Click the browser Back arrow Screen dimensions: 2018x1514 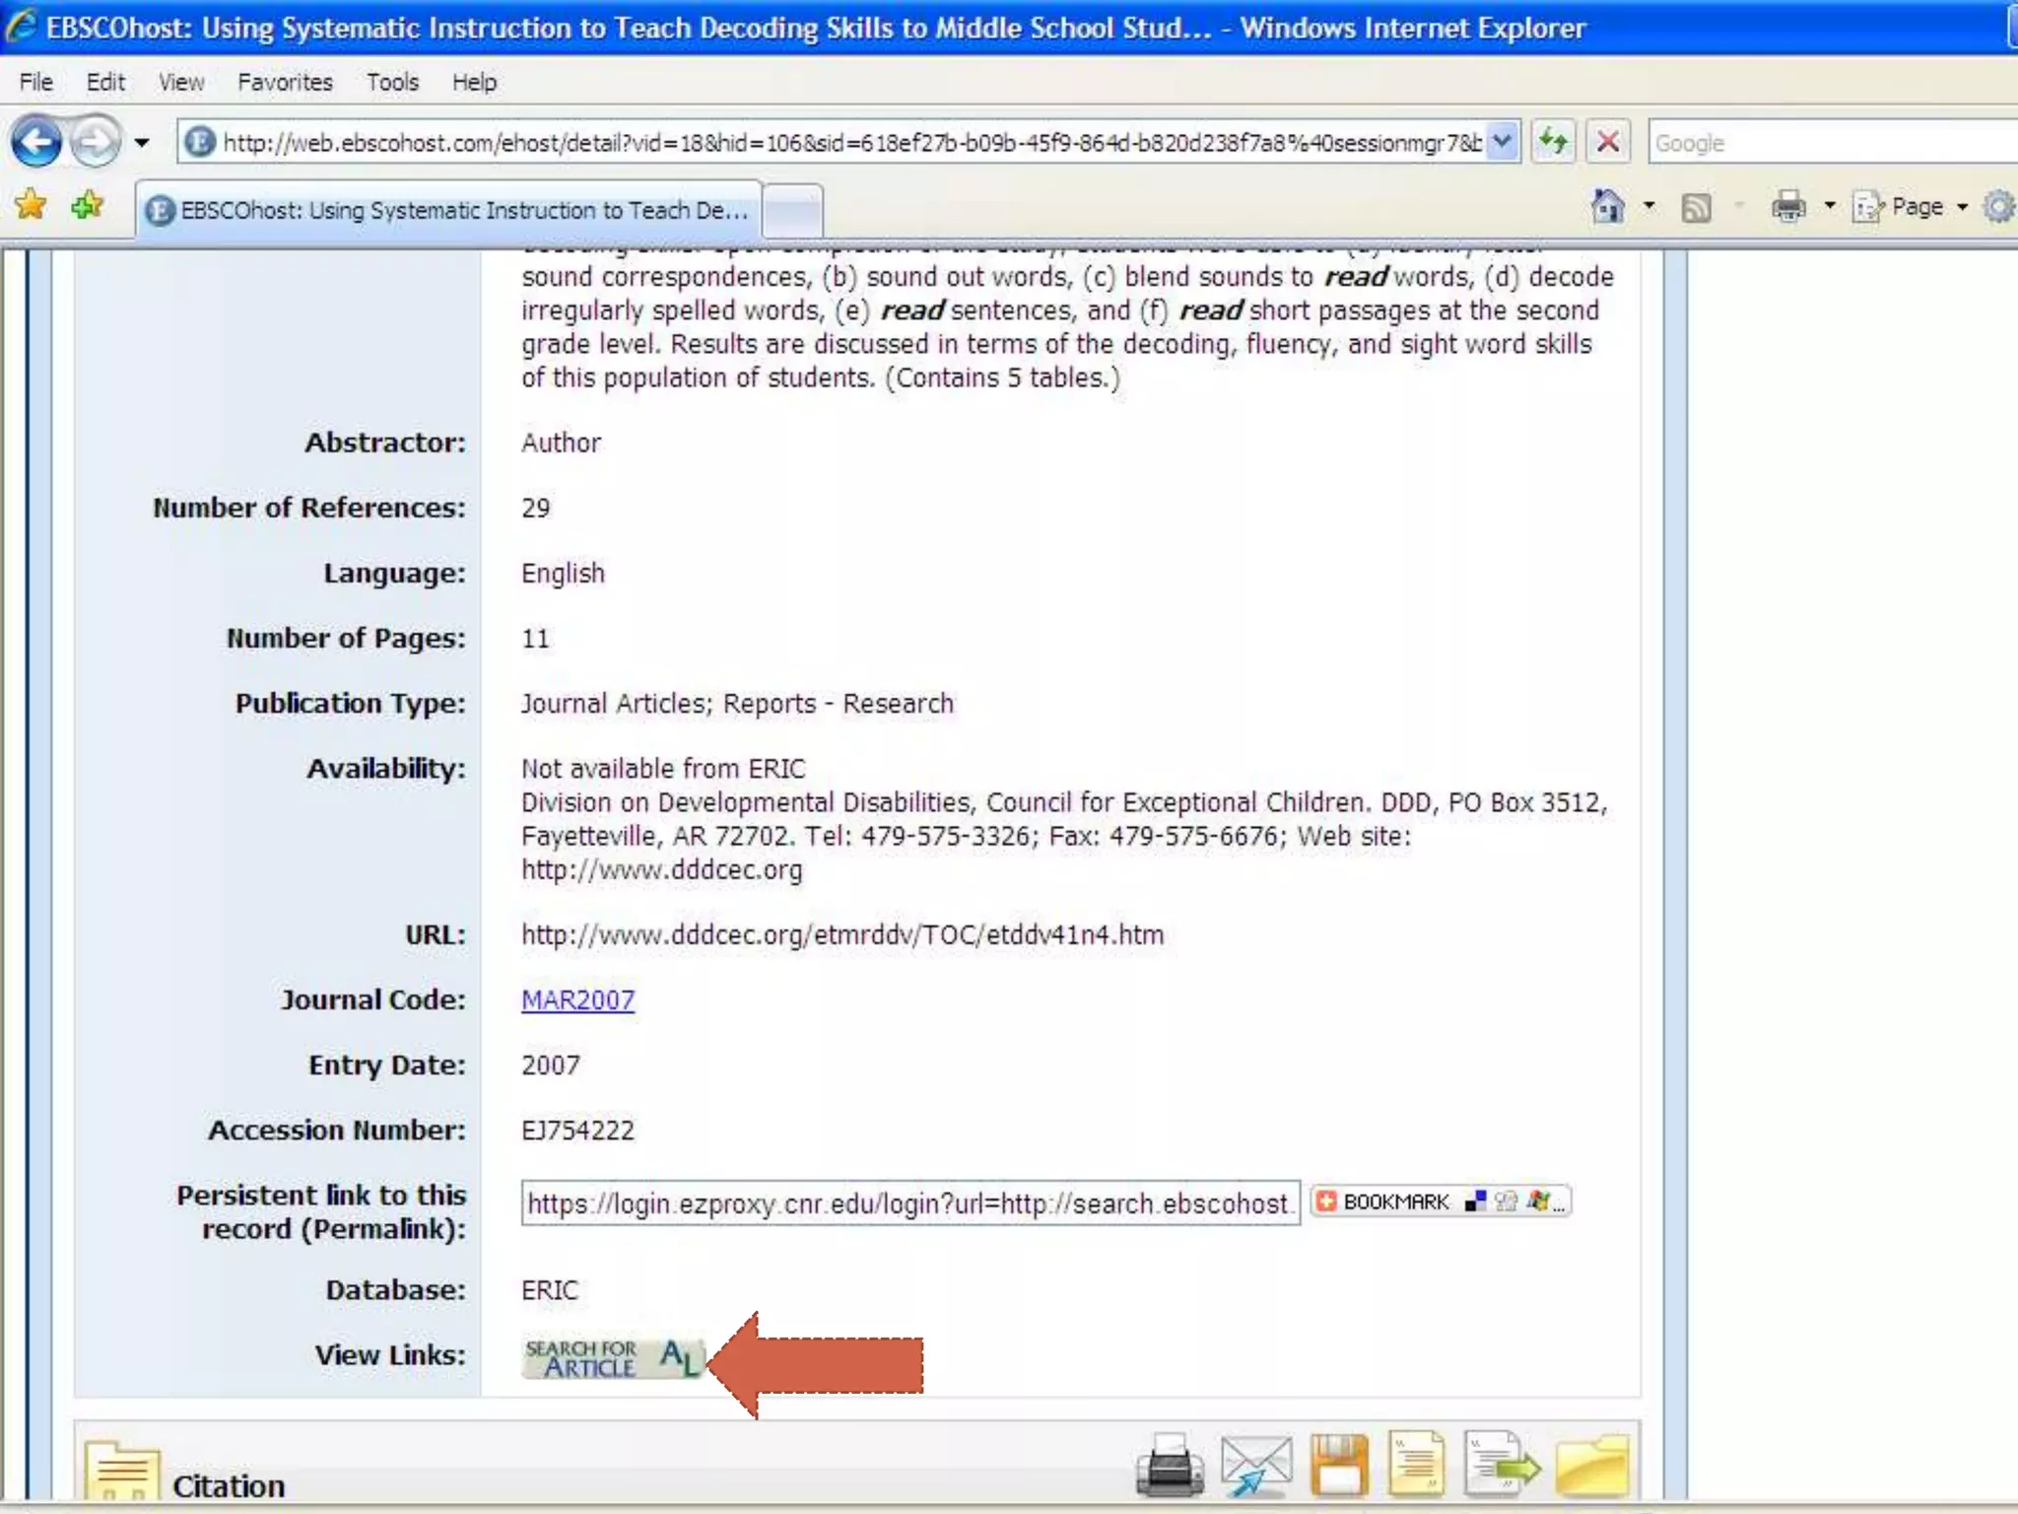(36, 143)
